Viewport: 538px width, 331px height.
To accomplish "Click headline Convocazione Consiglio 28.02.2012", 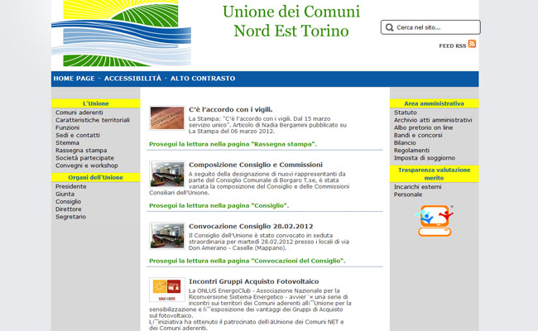I will [251, 227].
